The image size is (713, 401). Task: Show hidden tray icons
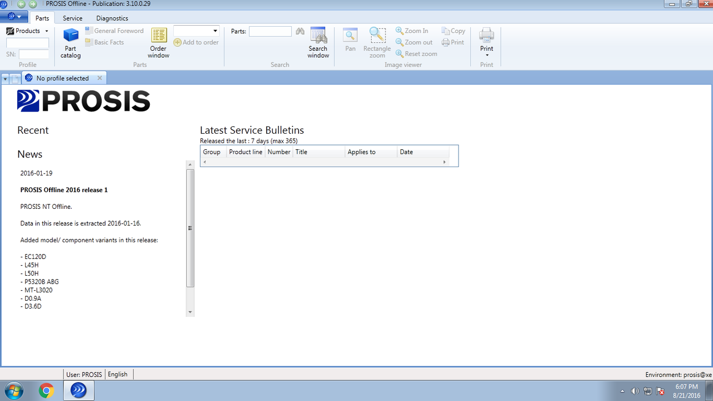pyautogui.click(x=622, y=391)
